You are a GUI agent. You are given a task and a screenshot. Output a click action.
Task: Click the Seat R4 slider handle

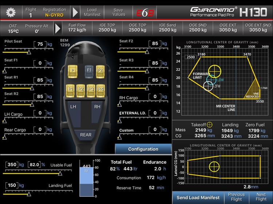click(147, 88)
